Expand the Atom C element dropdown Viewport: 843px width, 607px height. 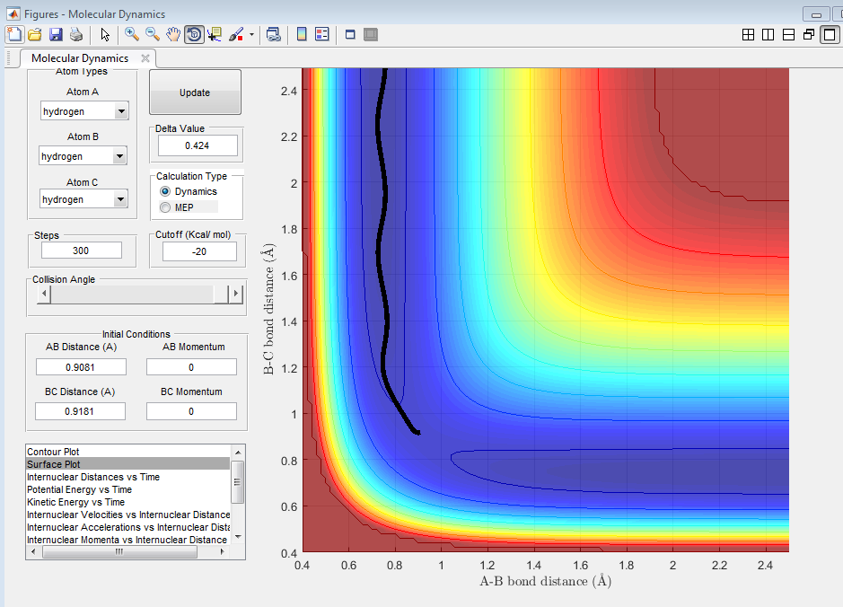click(x=120, y=200)
